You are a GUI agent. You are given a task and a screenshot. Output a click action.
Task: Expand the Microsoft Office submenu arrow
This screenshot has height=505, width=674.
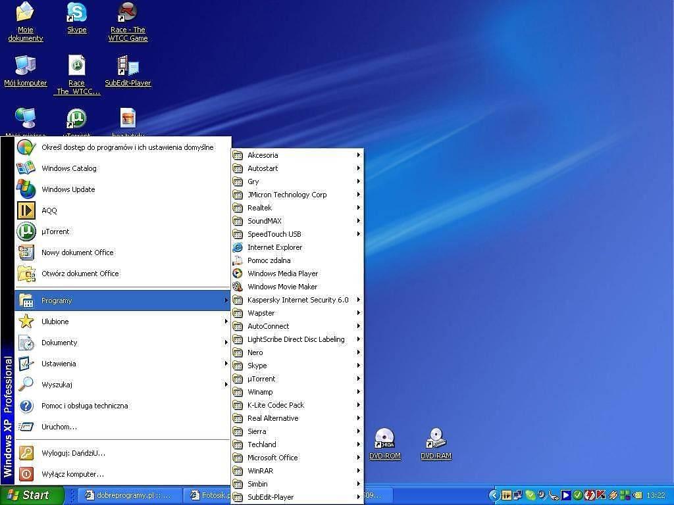(358, 458)
